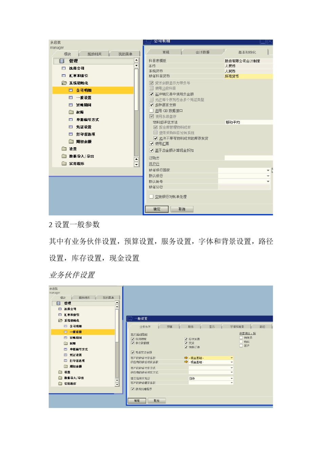Click orange link arrow for 客户的缺省付款条款
This screenshot has height=455, width=322.
tap(186, 358)
